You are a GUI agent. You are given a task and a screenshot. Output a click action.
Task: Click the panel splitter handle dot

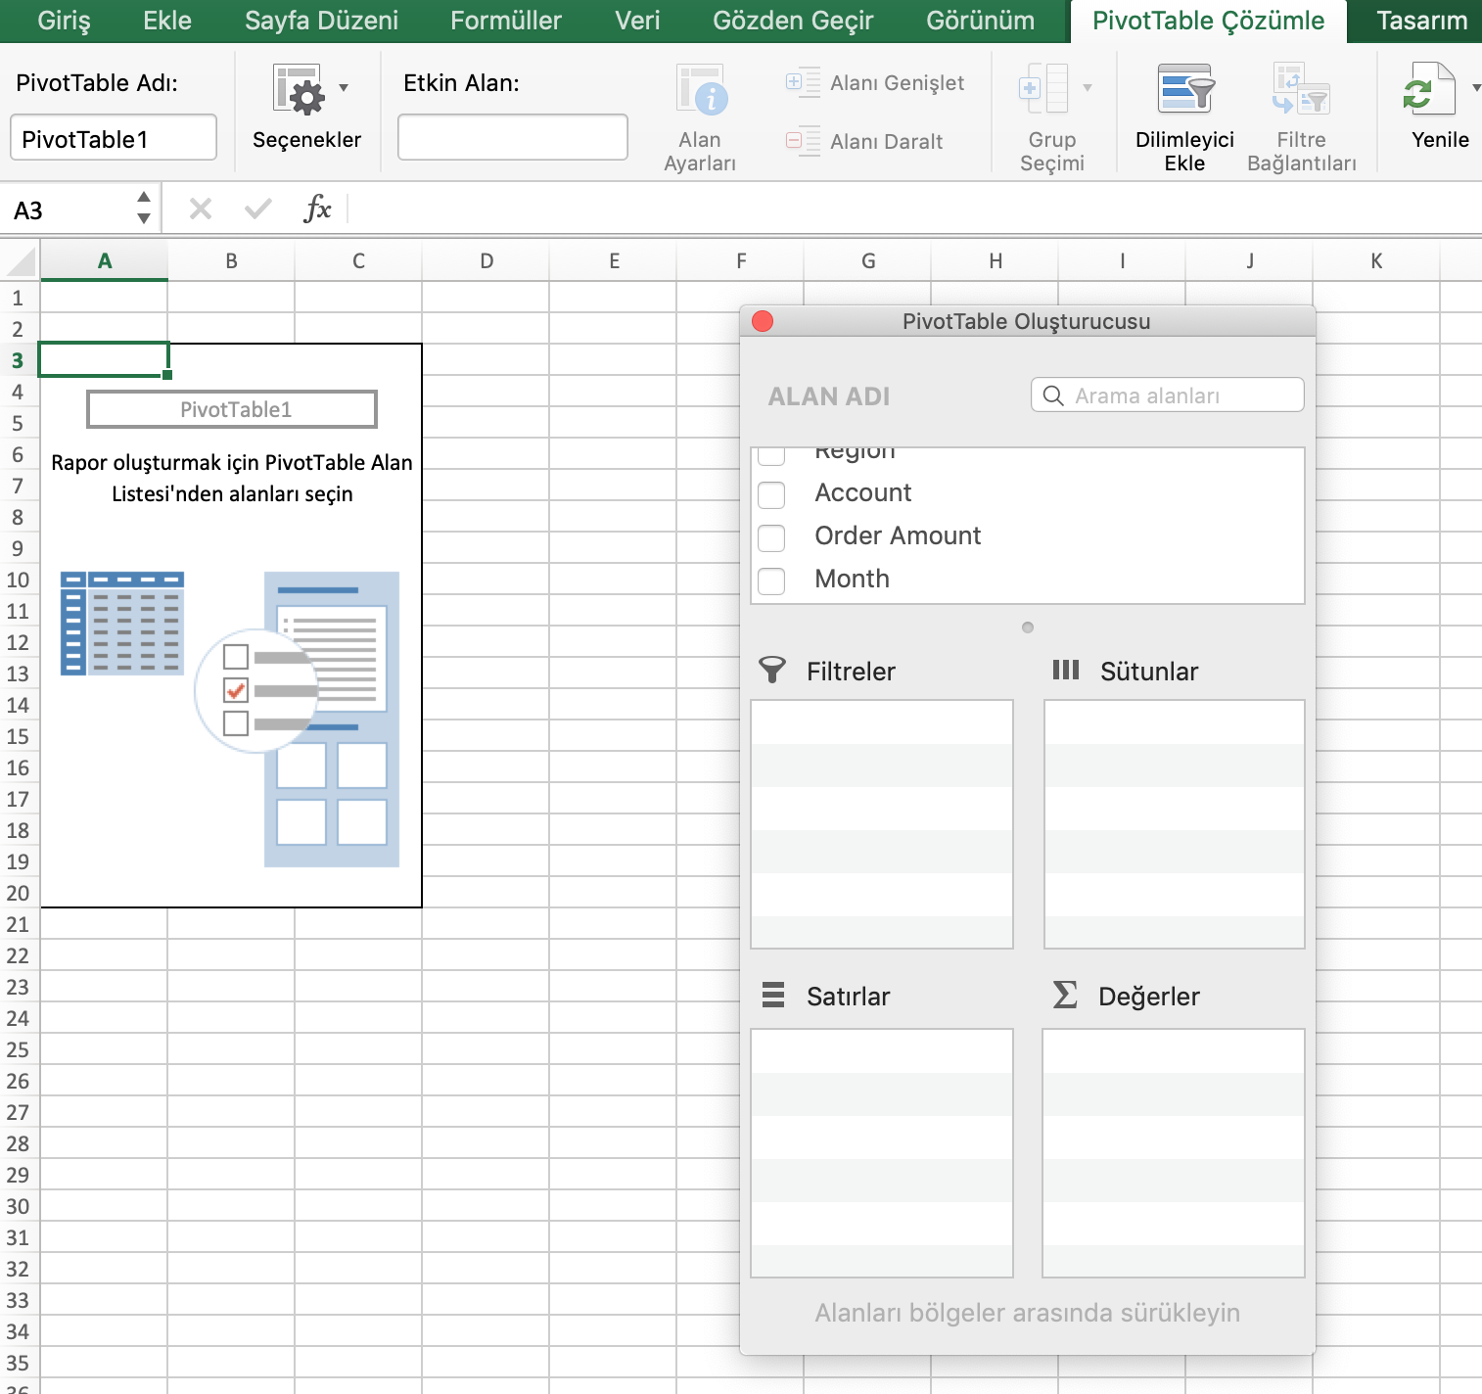pos(1027,627)
